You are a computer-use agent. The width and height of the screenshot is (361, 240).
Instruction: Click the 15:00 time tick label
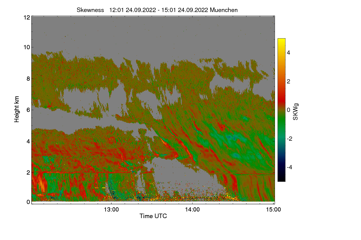click(273, 210)
